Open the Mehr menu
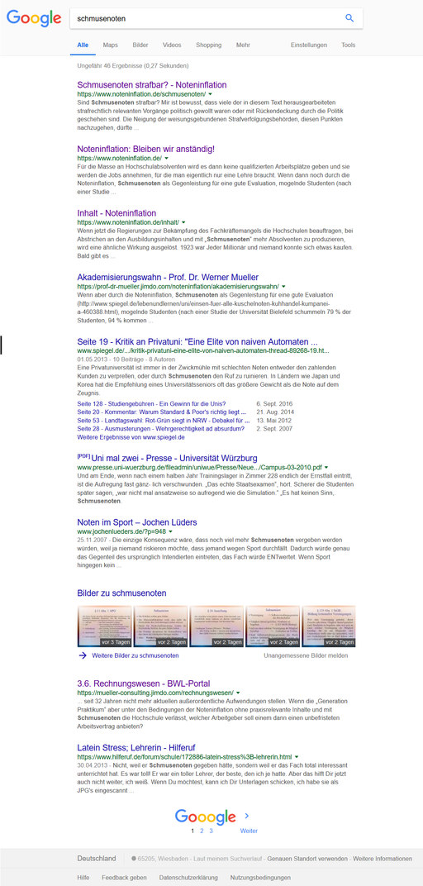Screen dimensions: 423x886 pyautogui.click(x=243, y=45)
